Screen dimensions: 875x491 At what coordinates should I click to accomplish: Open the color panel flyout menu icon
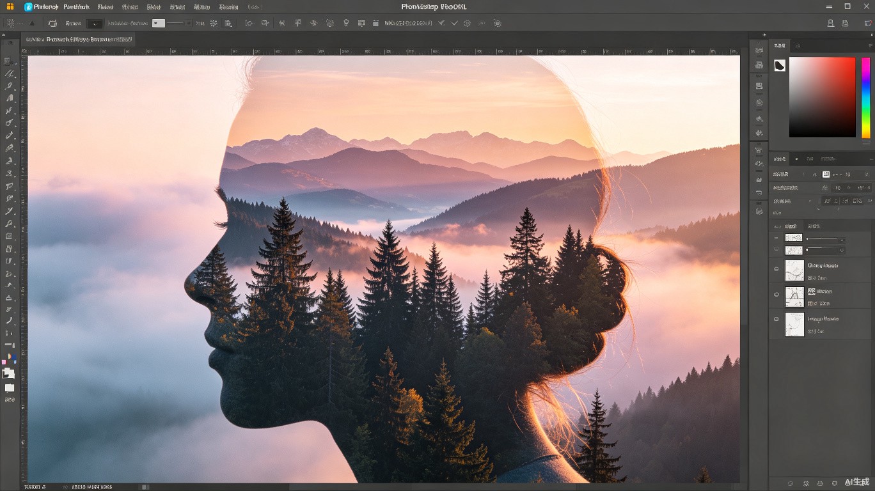(870, 46)
